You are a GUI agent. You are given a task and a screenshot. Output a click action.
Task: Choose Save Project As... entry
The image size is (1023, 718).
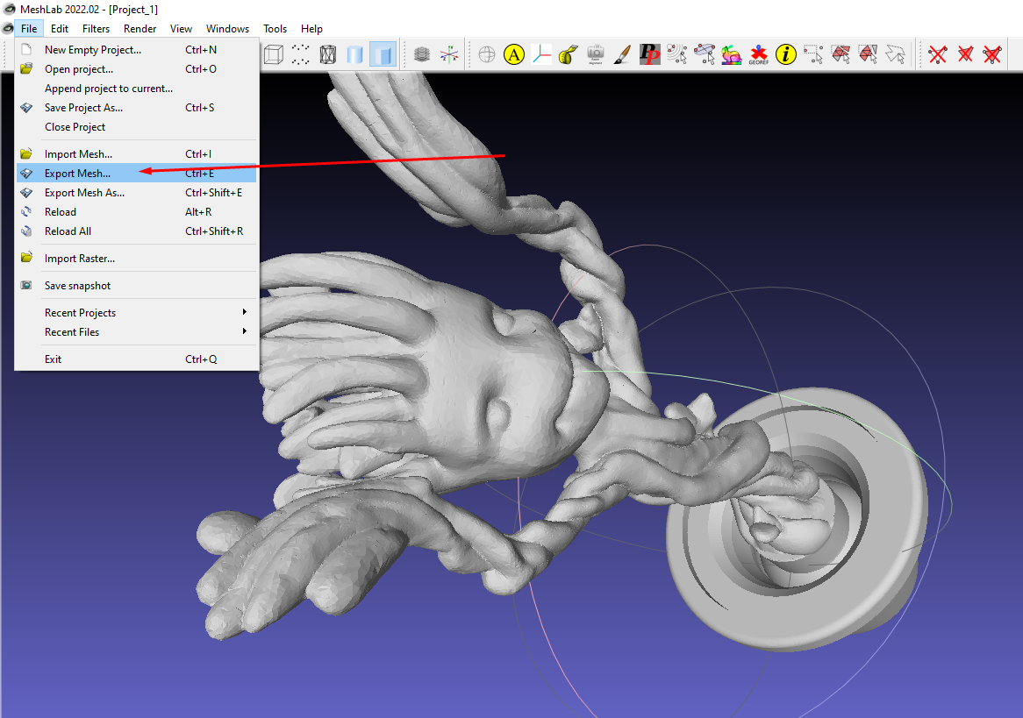(x=136, y=108)
